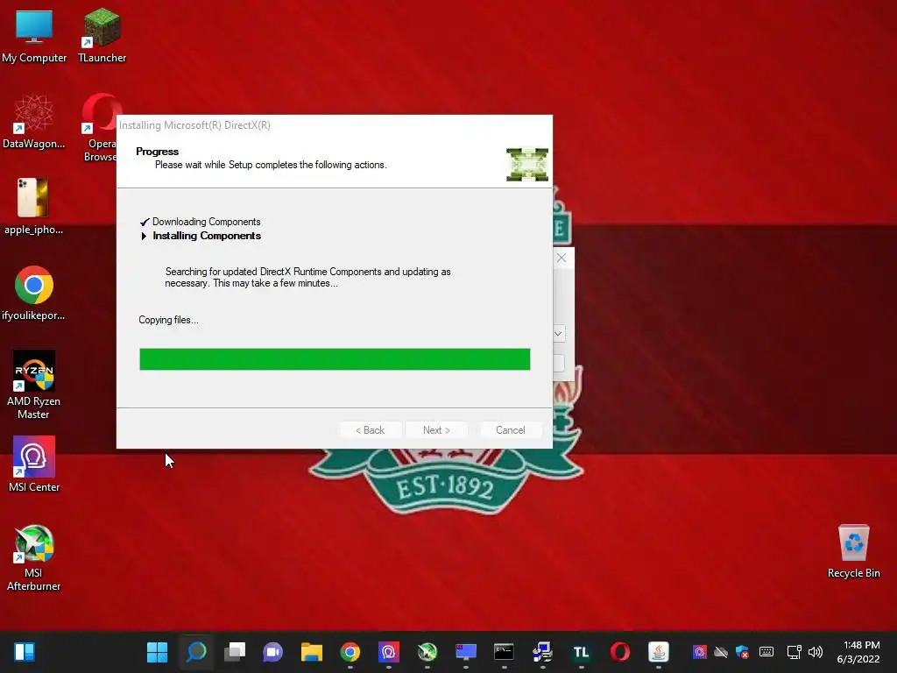Click the DirectX logo in setup header
Image resolution: width=897 pixels, height=673 pixels.
[527, 164]
